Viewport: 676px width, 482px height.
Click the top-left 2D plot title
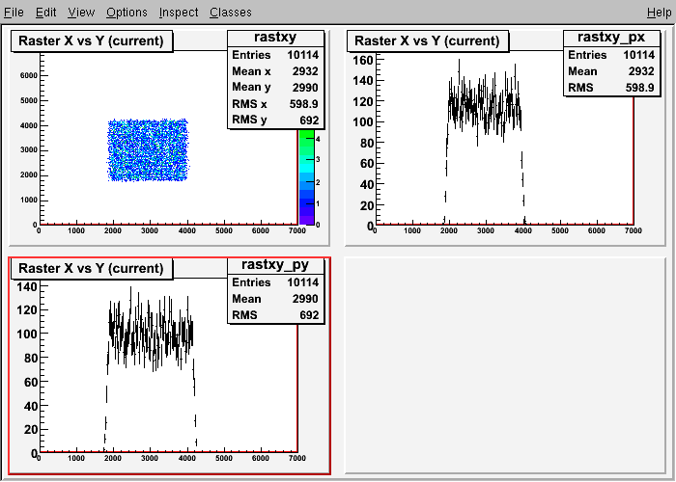pos(92,40)
